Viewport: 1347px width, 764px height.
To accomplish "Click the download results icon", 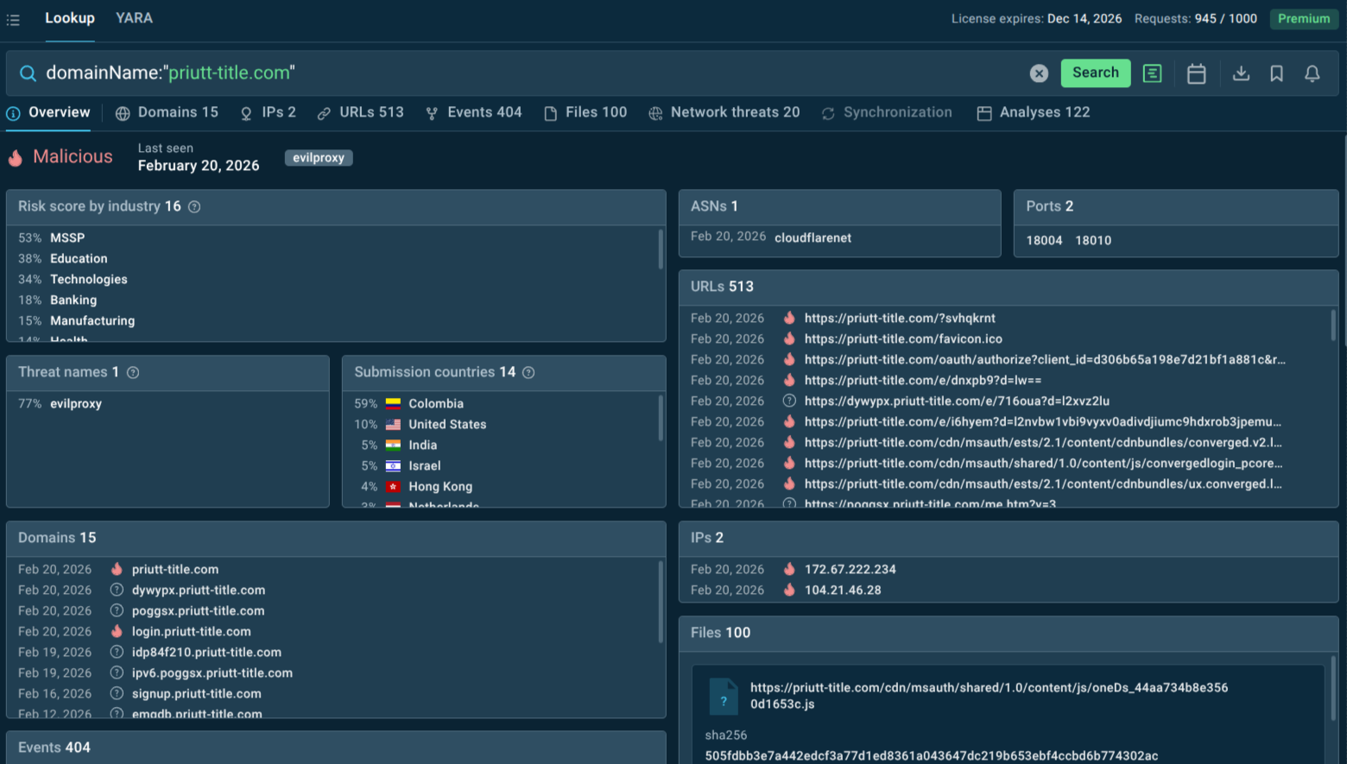I will (1241, 73).
